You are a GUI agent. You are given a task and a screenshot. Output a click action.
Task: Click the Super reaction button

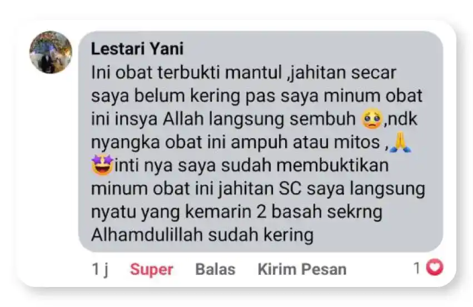(x=151, y=269)
